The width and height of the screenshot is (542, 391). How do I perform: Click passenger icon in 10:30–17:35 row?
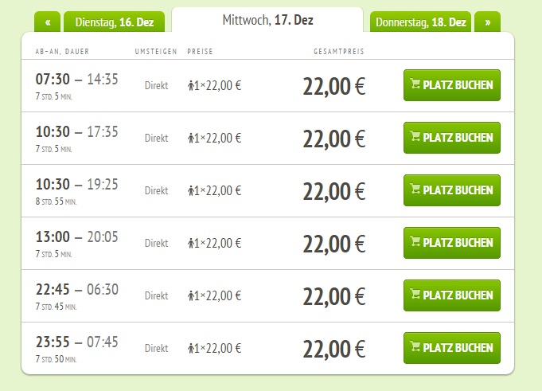(x=191, y=138)
